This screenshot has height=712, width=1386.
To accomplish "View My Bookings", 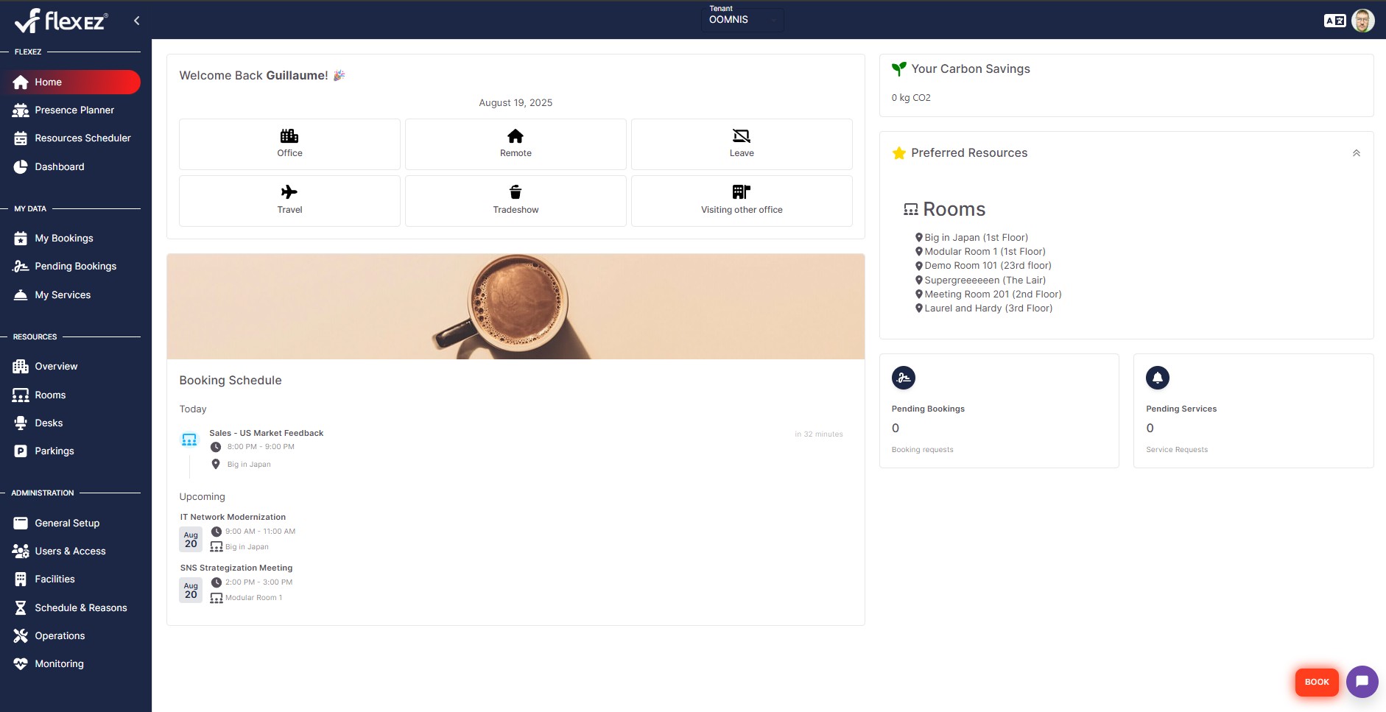I will [63, 238].
